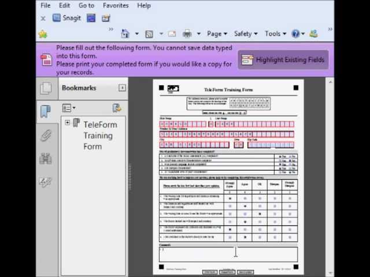
Task: Open the Attachments paperclip panel
Action: click(x=46, y=136)
